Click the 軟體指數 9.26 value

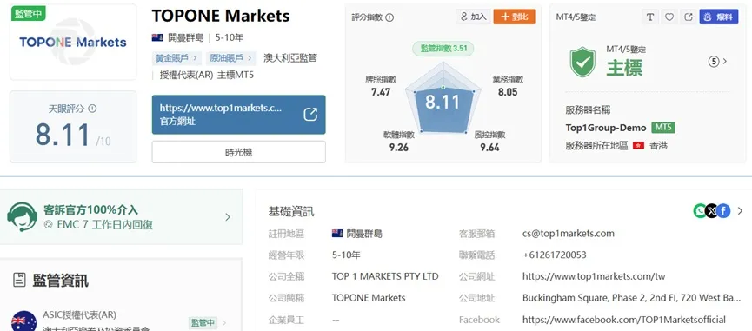(399, 148)
